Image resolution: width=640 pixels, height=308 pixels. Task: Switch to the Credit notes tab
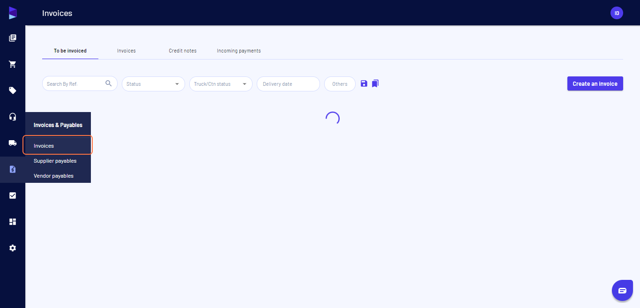183,51
